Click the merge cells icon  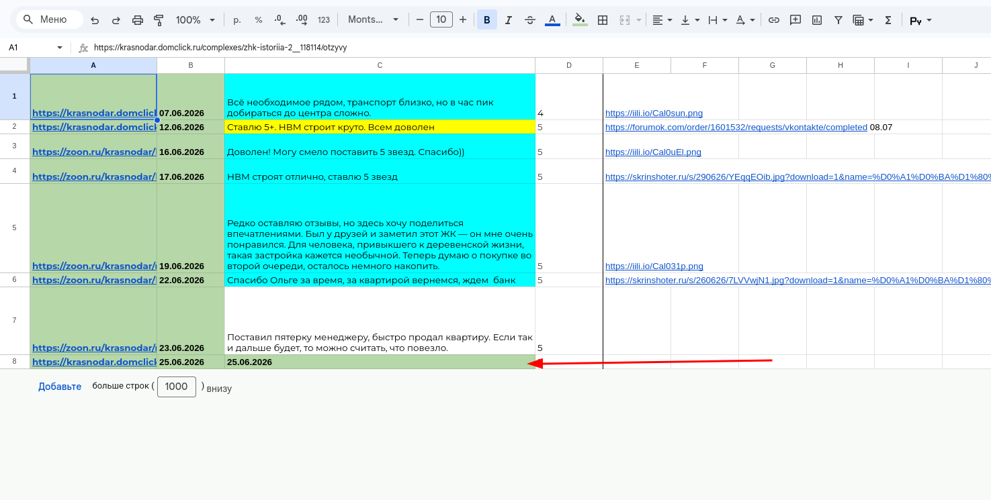pyautogui.click(x=625, y=20)
